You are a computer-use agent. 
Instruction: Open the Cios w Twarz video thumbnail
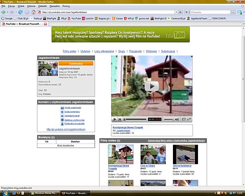[153, 154]
